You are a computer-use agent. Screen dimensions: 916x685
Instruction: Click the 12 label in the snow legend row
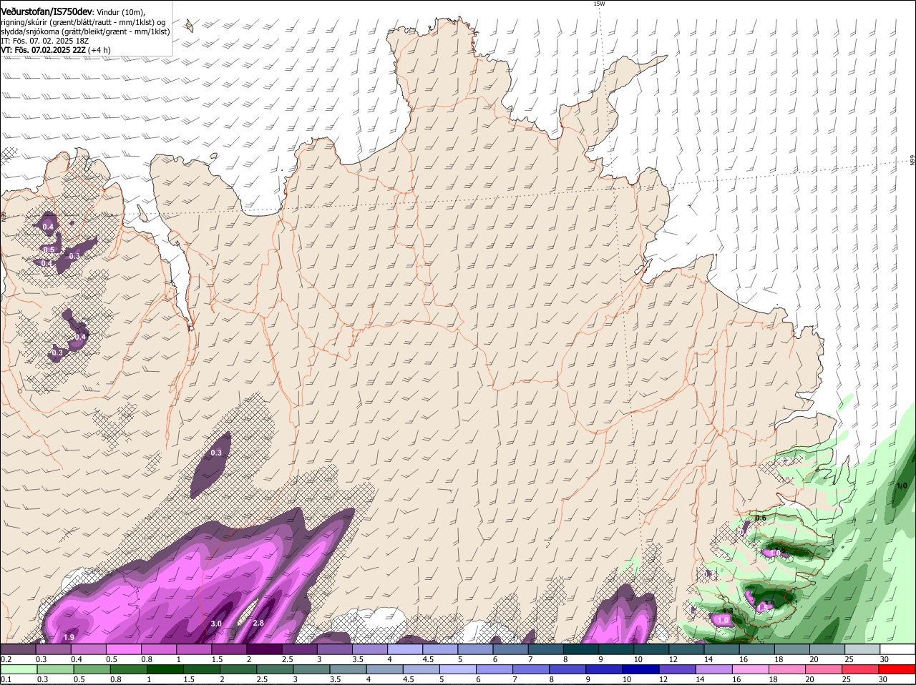click(673, 659)
